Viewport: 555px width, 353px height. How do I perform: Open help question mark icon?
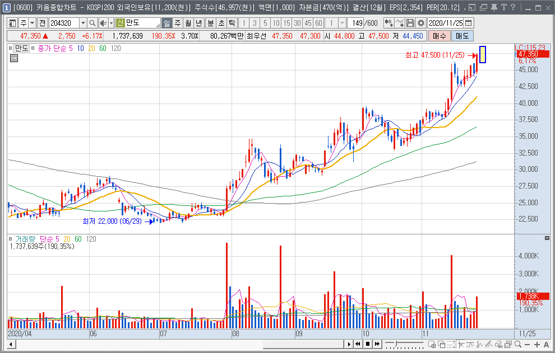pyautogui.click(x=513, y=7)
